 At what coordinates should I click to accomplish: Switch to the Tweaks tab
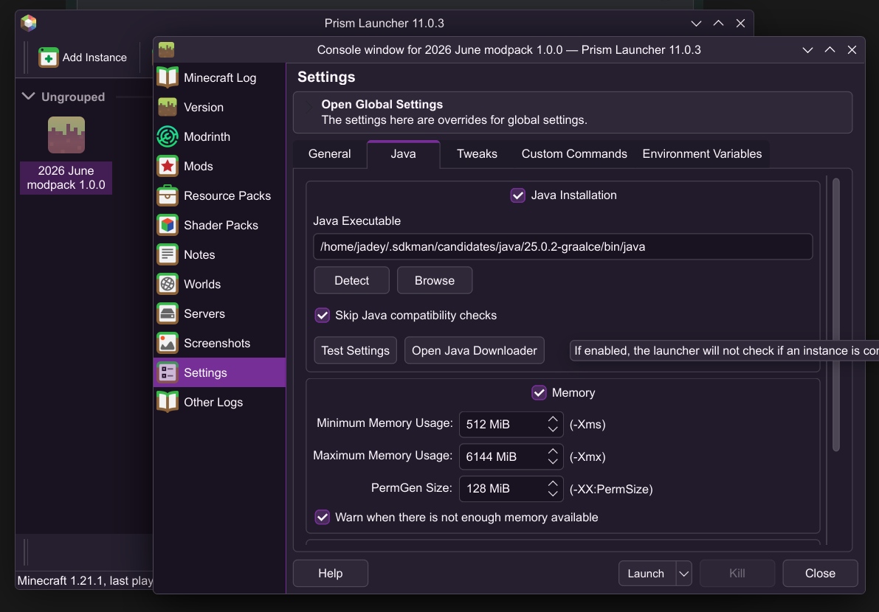(477, 154)
